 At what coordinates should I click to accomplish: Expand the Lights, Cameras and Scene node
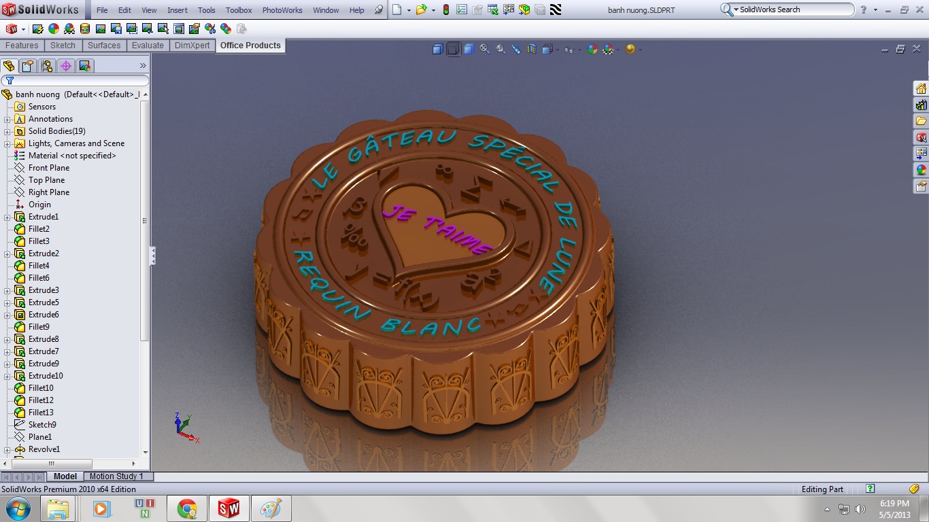(7, 143)
